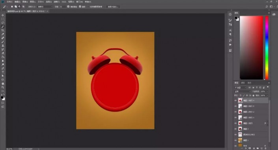Viewport: 278px width, 150px height.
Task: Select the Clone Stamp tool
Action: click(3, 46)
